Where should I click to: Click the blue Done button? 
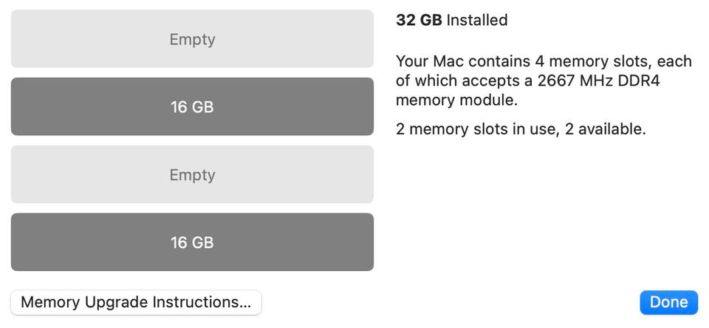point(668,302)
